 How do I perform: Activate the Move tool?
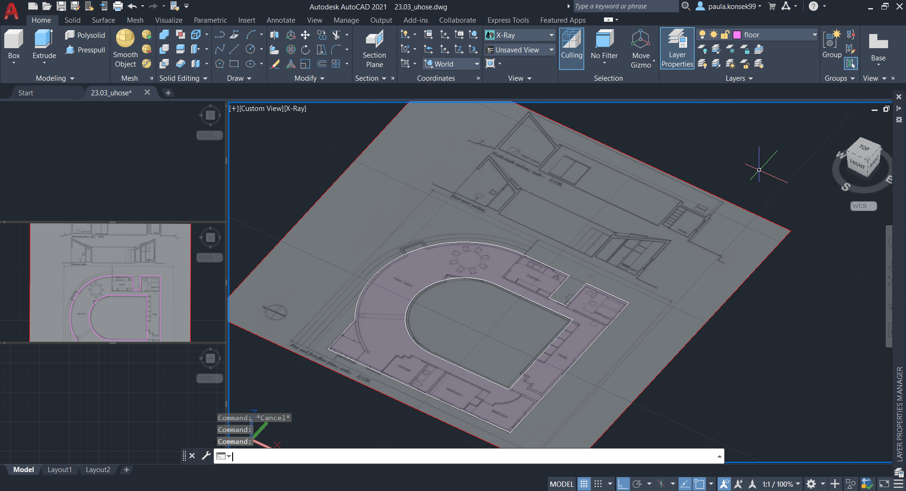pos(305,35)
